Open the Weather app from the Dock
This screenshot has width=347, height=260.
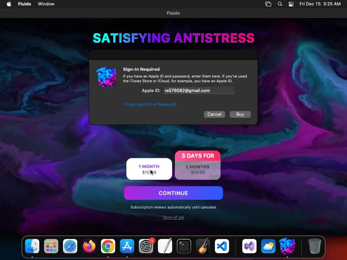(x=268, y=246)
